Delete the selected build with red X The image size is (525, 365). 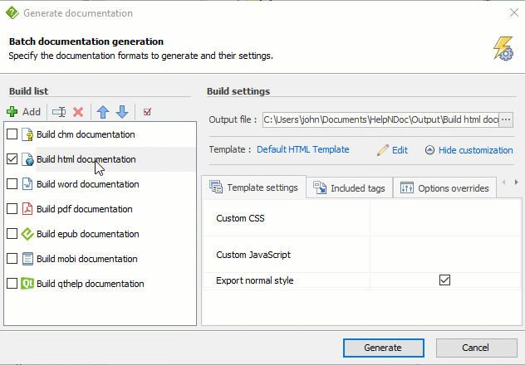pyautogui.click(x=78, y=112)
